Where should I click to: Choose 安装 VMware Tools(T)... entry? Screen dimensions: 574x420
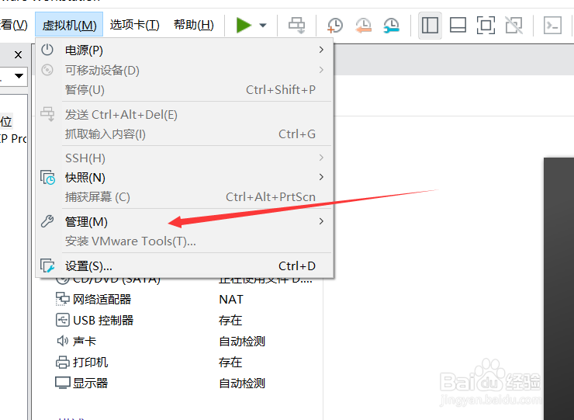click(185, 241)
